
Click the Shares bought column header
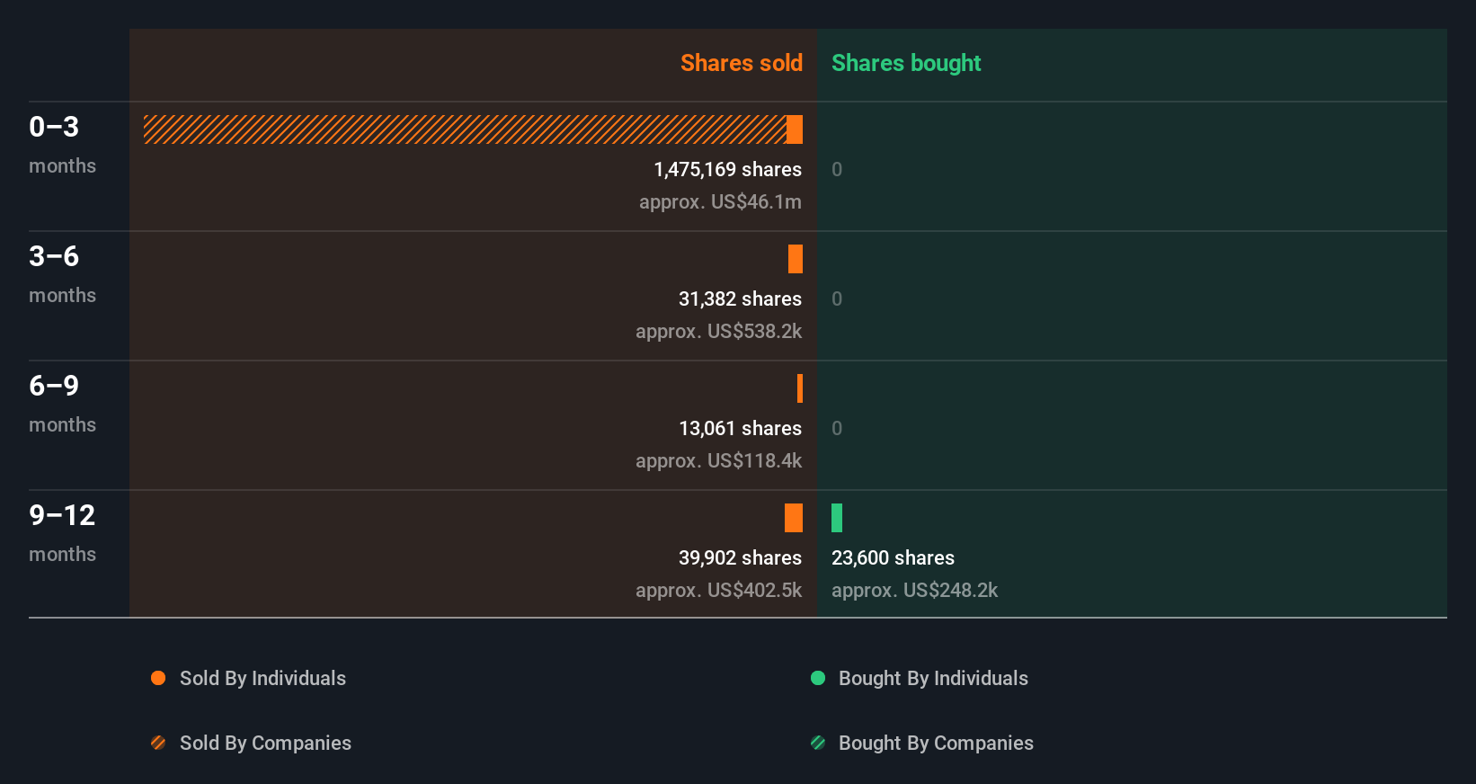point(906,63)
